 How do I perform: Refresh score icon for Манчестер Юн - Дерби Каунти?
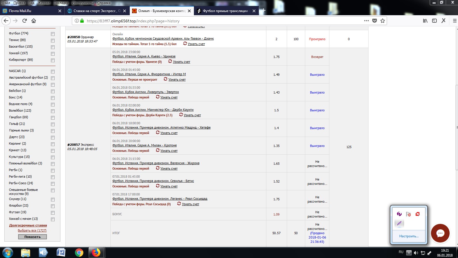[181, 115]
